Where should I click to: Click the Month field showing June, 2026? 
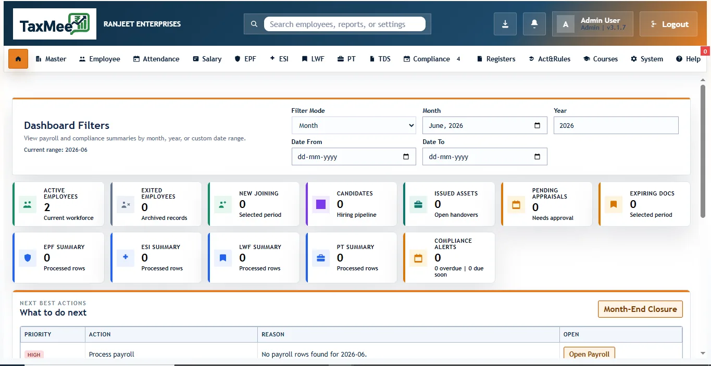(485, 125)
